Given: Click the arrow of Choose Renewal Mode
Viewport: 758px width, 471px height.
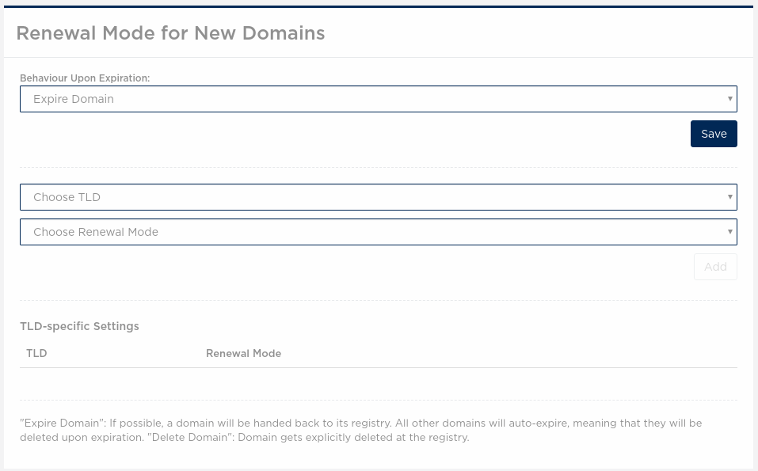Looking at the screenshot, I should [730, 232].
